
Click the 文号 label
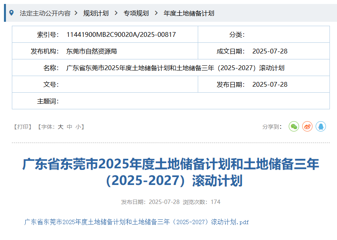click(51, 84)
